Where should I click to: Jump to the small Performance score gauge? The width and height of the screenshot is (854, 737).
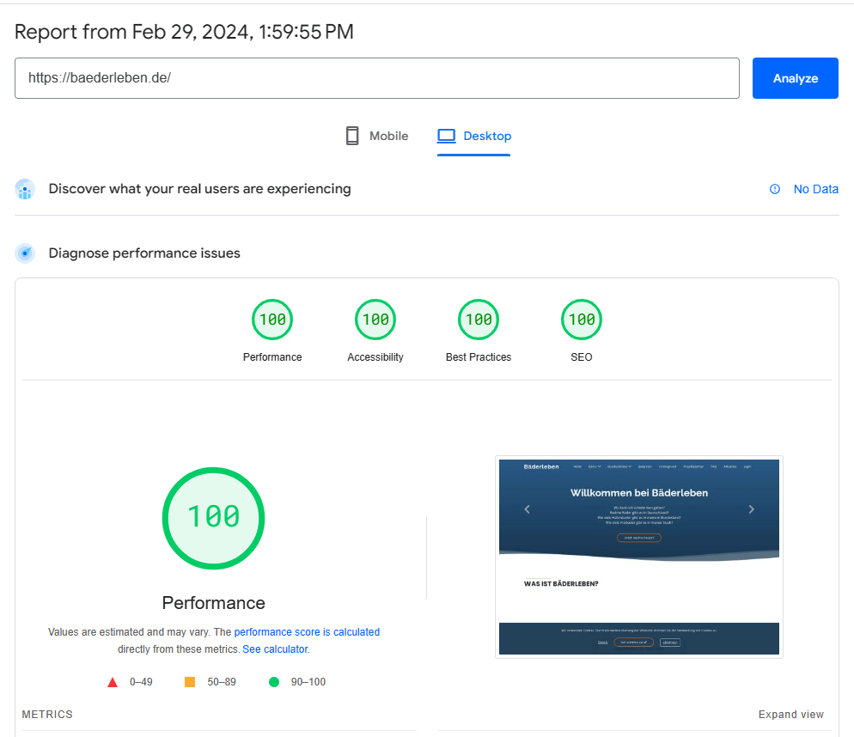[272, 320]
